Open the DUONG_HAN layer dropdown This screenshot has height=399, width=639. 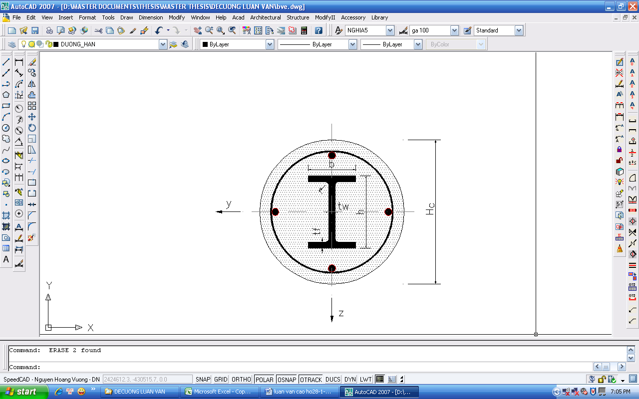(163, 44)
